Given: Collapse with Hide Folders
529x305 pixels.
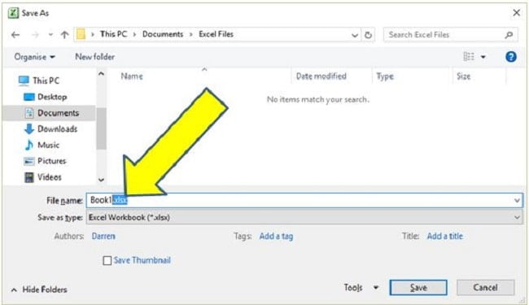Looking at the screenshot, I should 39,290.
